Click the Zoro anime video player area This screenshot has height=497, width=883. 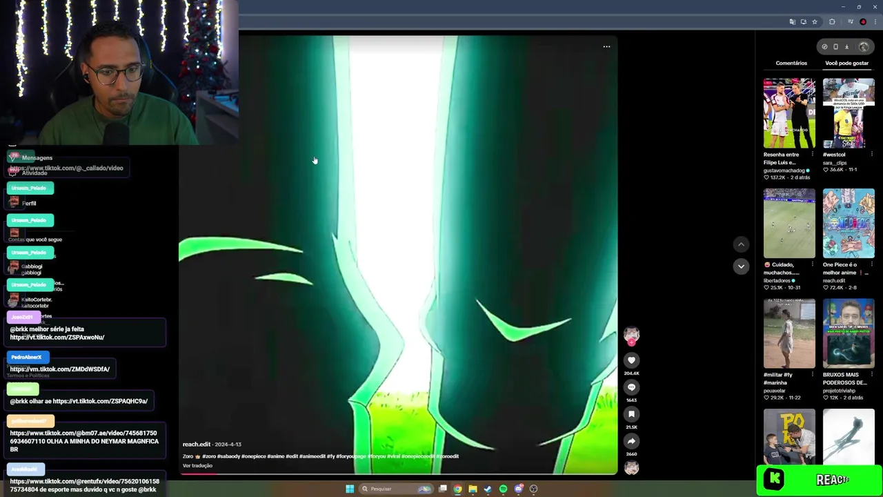tap(398, 255)
